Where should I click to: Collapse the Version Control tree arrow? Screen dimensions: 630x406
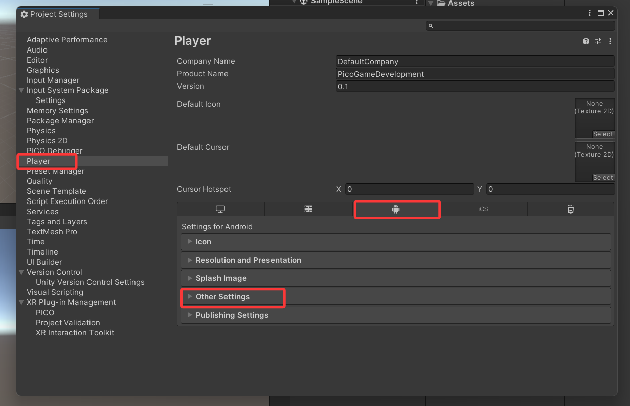pyautogui.click(x=21, y=272)
